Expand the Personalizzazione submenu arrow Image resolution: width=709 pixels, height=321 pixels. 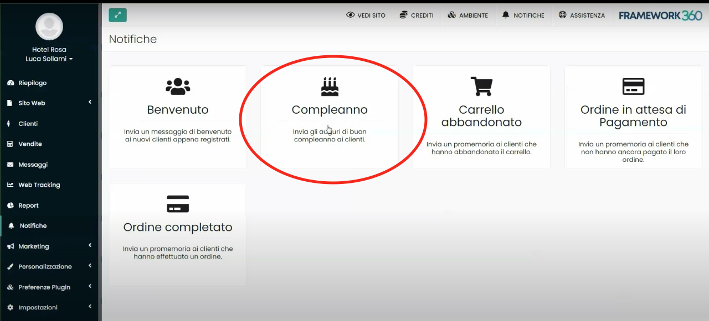coord(90,266)
